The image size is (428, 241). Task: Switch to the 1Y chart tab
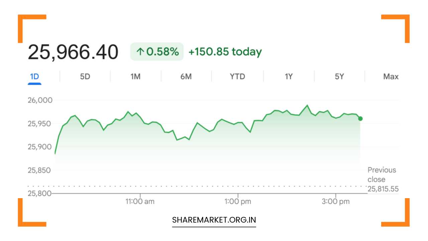point(289,77)
